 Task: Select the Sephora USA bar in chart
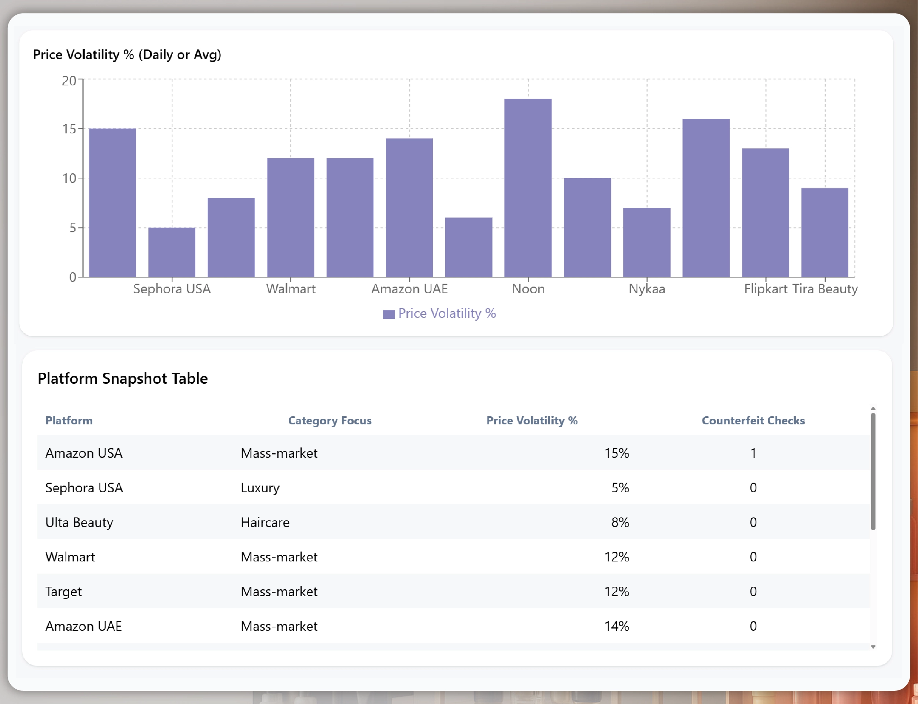[172, 252]
